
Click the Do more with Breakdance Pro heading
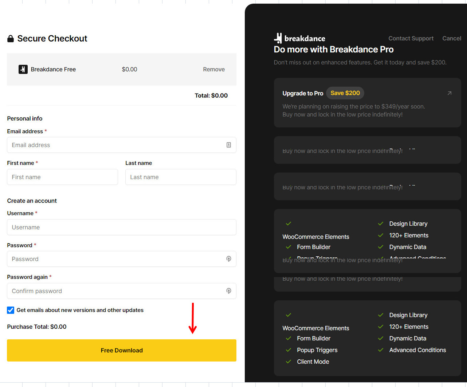334,49
